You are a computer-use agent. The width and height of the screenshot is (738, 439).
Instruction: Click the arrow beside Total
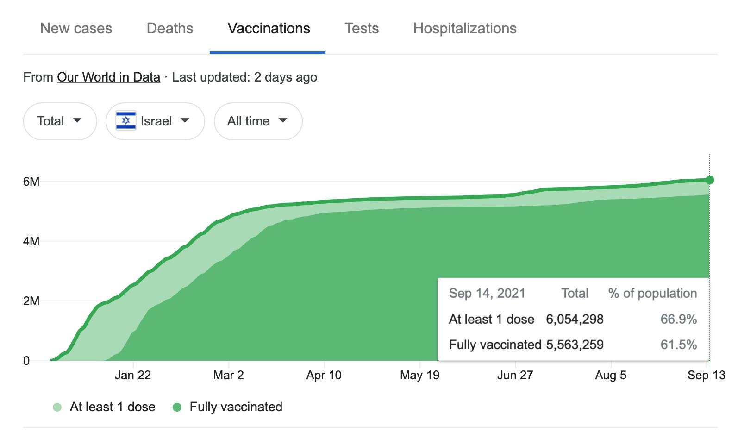click(77, 121)
